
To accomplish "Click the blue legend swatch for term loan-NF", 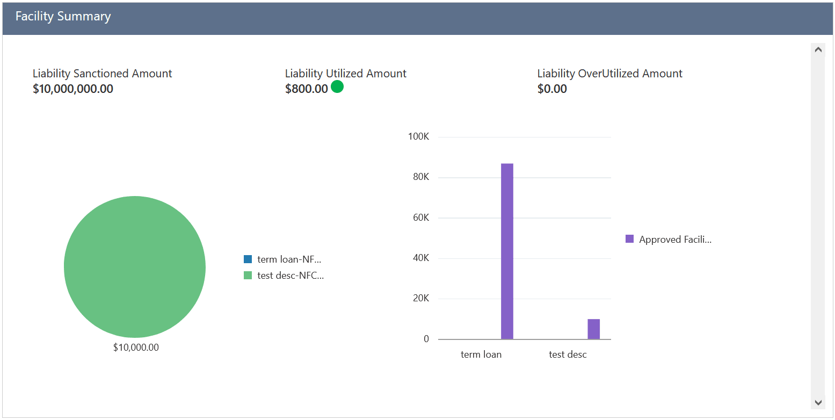I will [x=247, y=259].
